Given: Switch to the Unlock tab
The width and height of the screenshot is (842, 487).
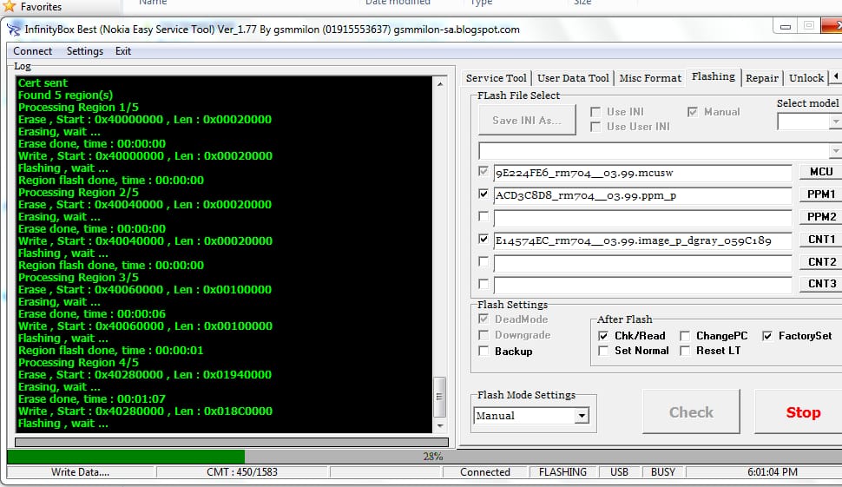Looking at the screenshot, I should [806, 78].
